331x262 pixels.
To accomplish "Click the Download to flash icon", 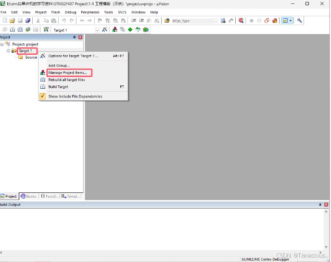I will pos(46,29).
